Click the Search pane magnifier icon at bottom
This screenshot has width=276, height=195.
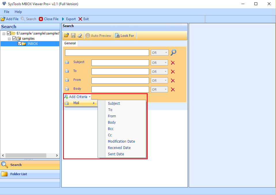(x=4, y=165)
